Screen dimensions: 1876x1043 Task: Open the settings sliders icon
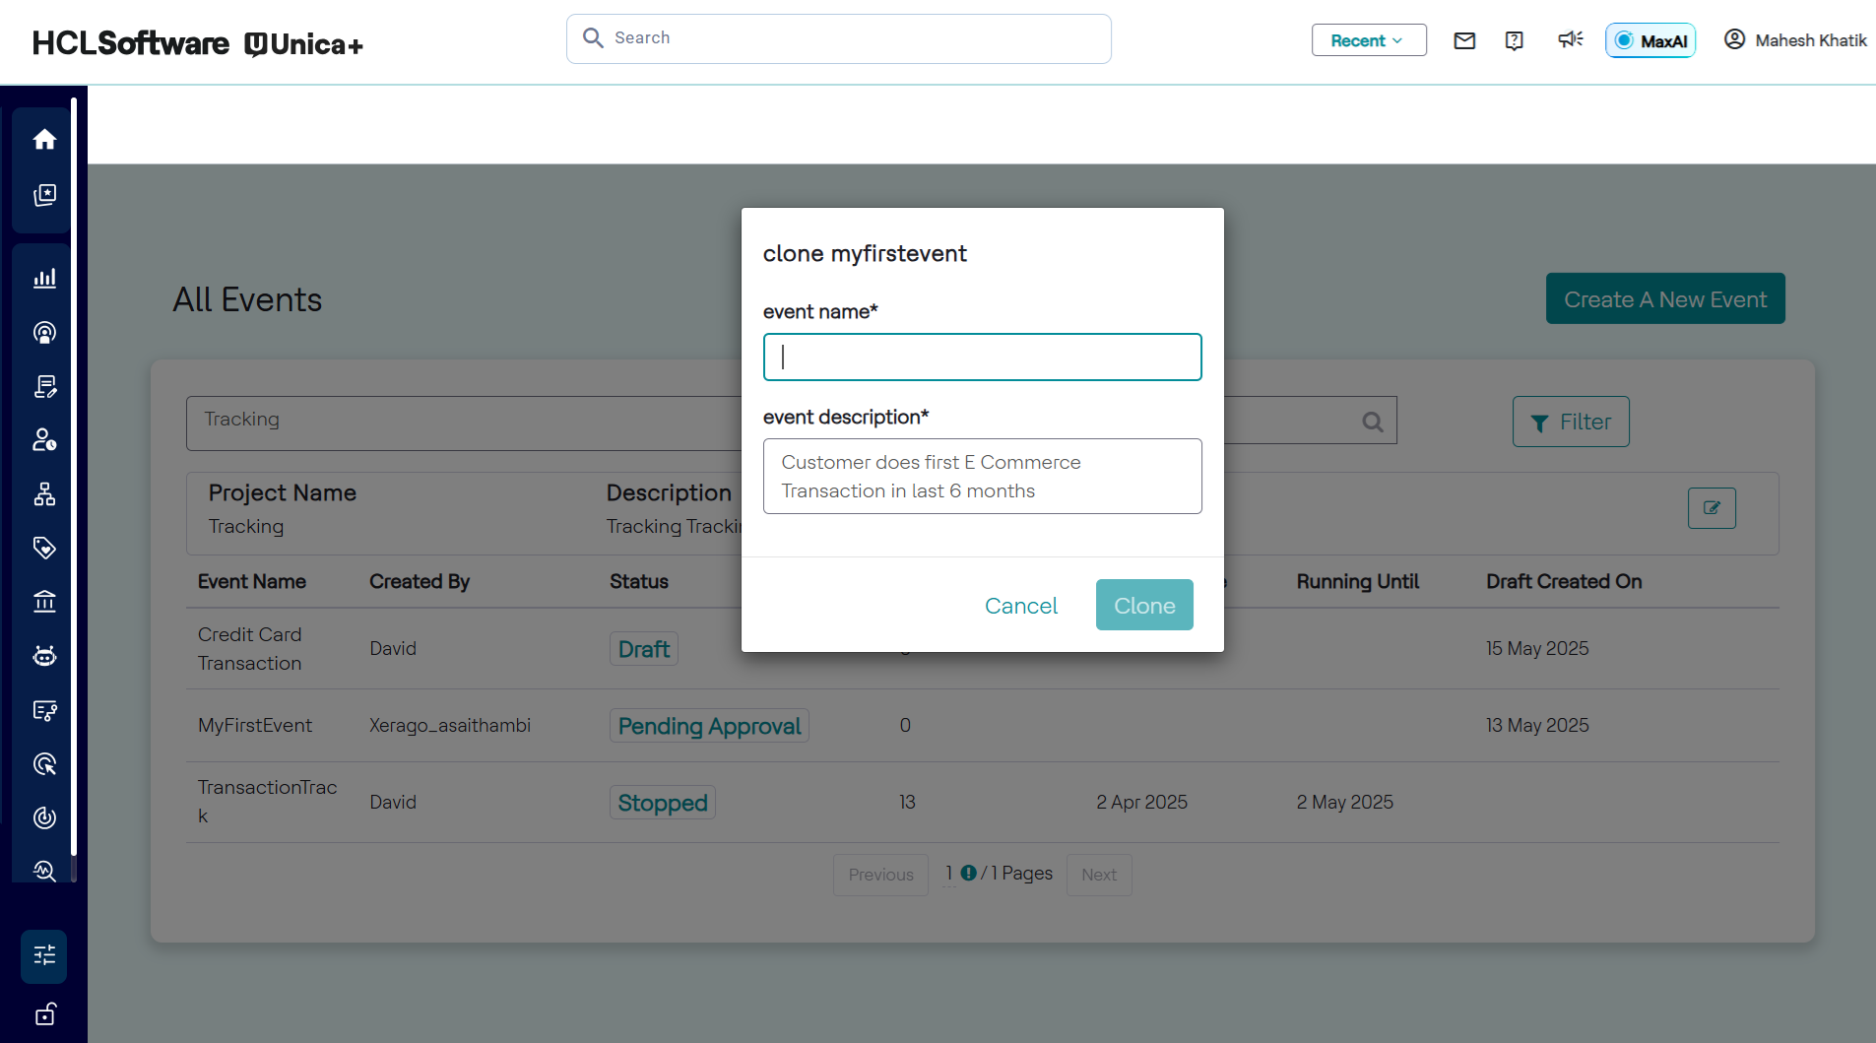44,955
